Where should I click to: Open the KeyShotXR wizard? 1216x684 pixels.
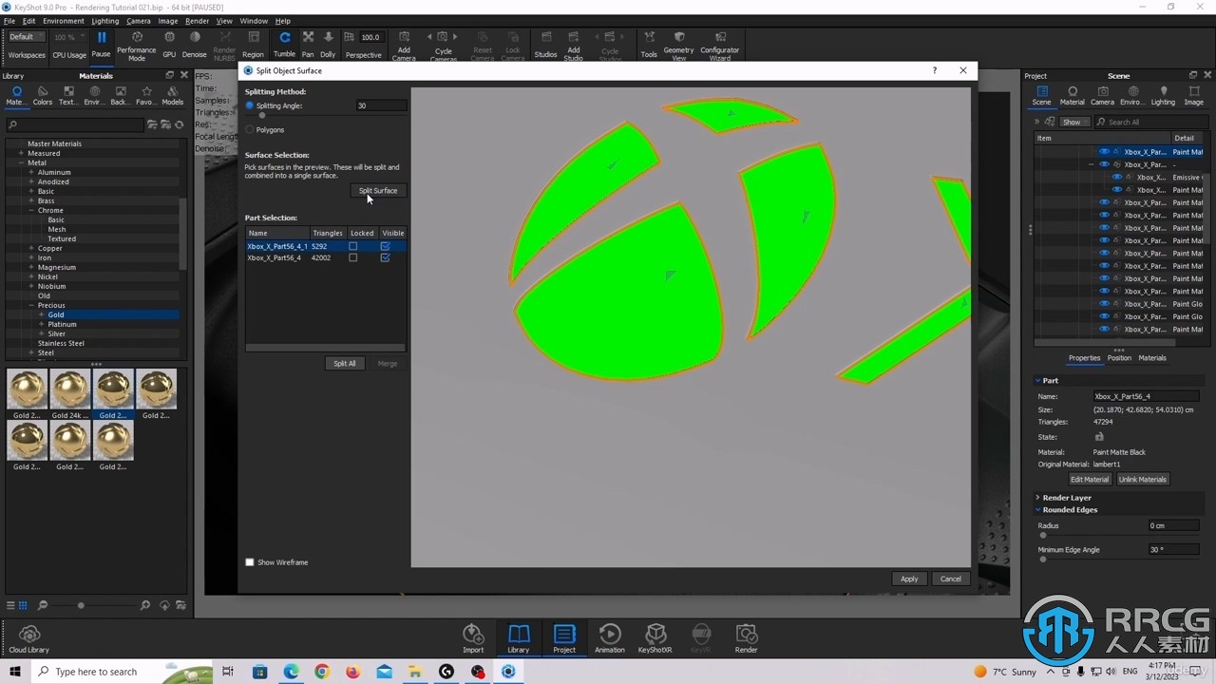click(x=655, y=638)
